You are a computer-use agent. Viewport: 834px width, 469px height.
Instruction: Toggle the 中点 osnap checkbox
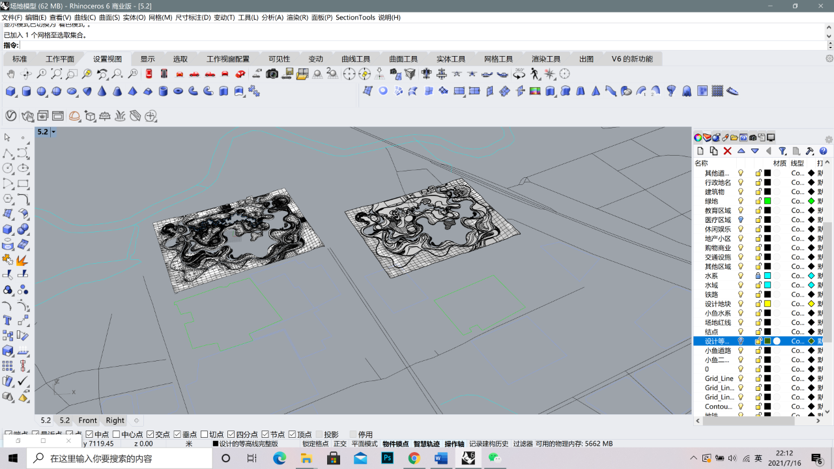(x=89, y=434)
